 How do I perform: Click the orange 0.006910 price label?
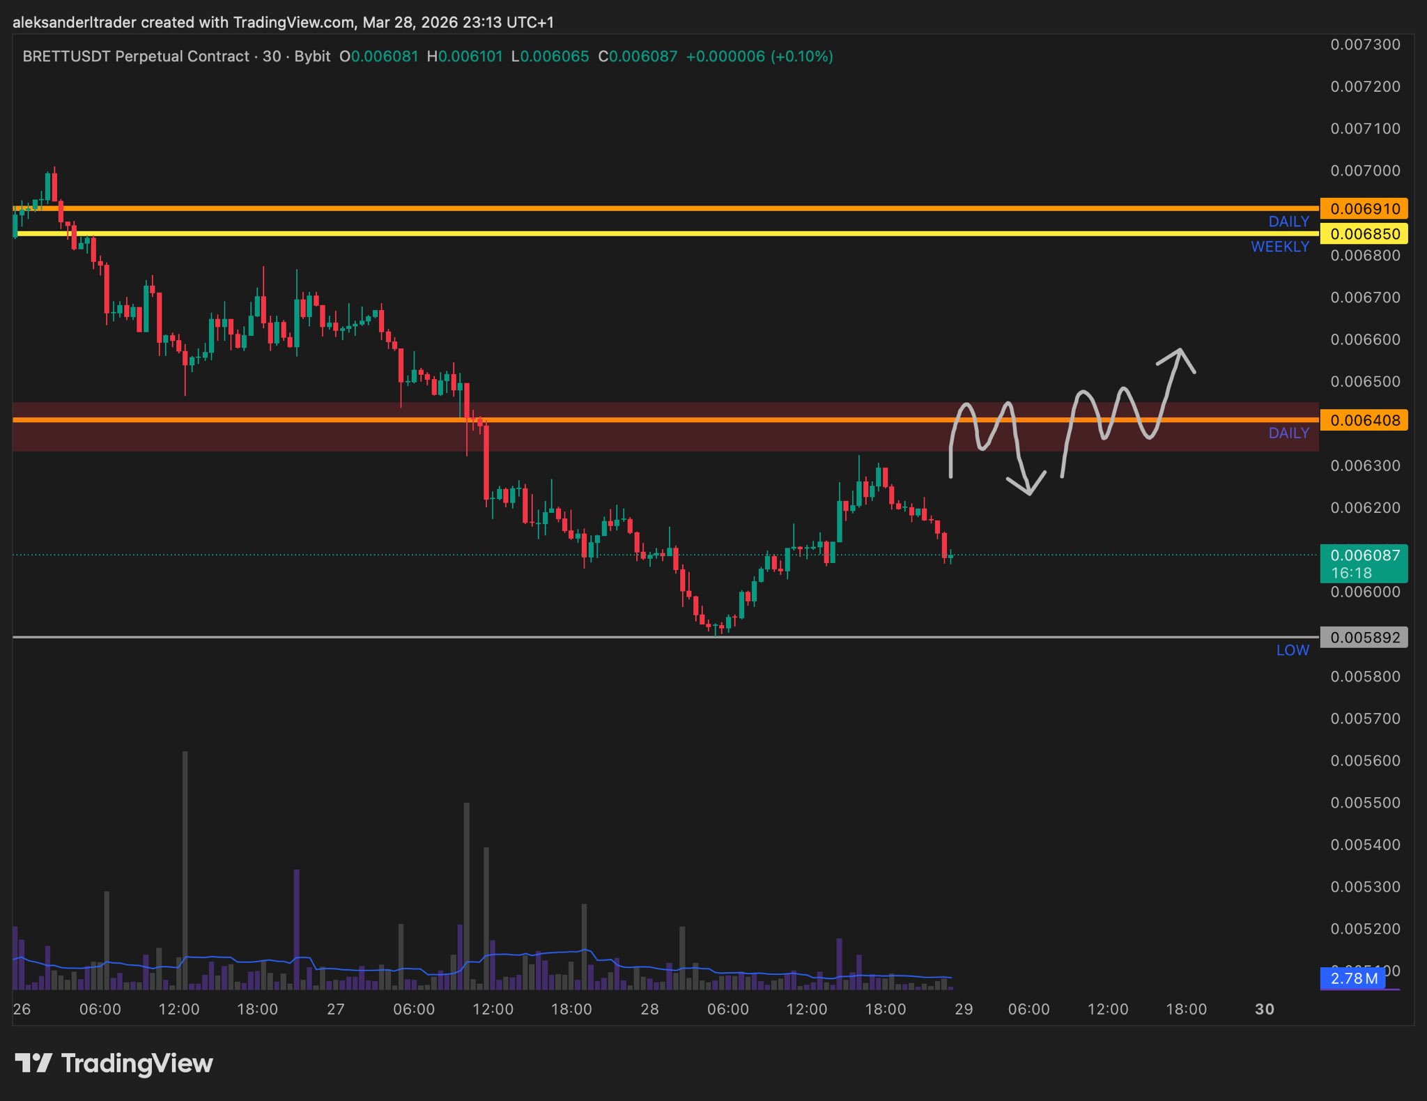(1364, 208)
